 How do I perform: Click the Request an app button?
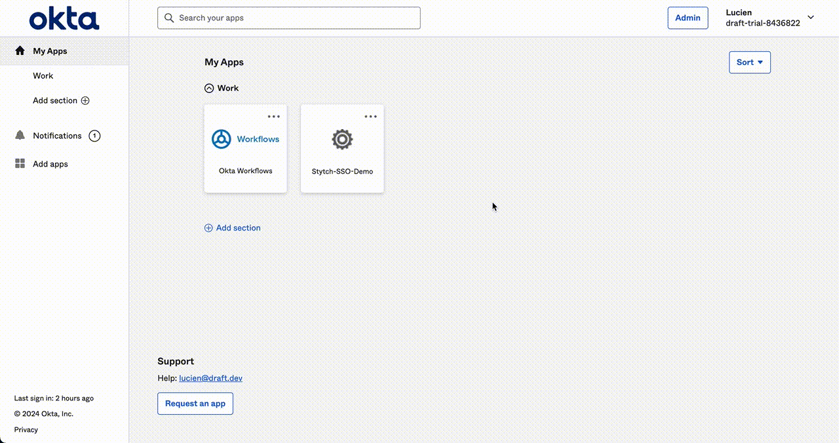[x=195, y=404]
